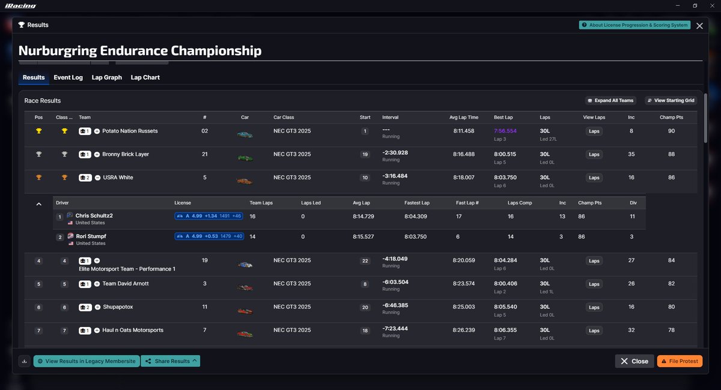Click View Starting Grid button
This screenshot has height=390, width=721.
tap(671, 100)
